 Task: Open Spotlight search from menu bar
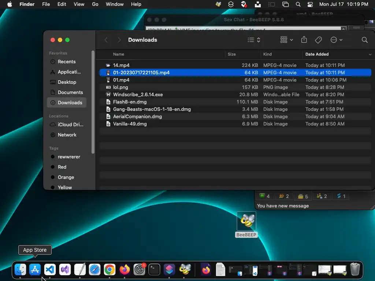point(298,4)
